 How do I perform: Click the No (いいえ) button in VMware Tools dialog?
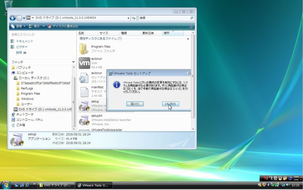(x=170, y=104)
